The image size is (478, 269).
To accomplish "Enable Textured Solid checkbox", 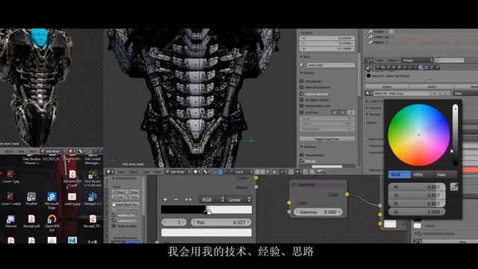I will [302, 155].
